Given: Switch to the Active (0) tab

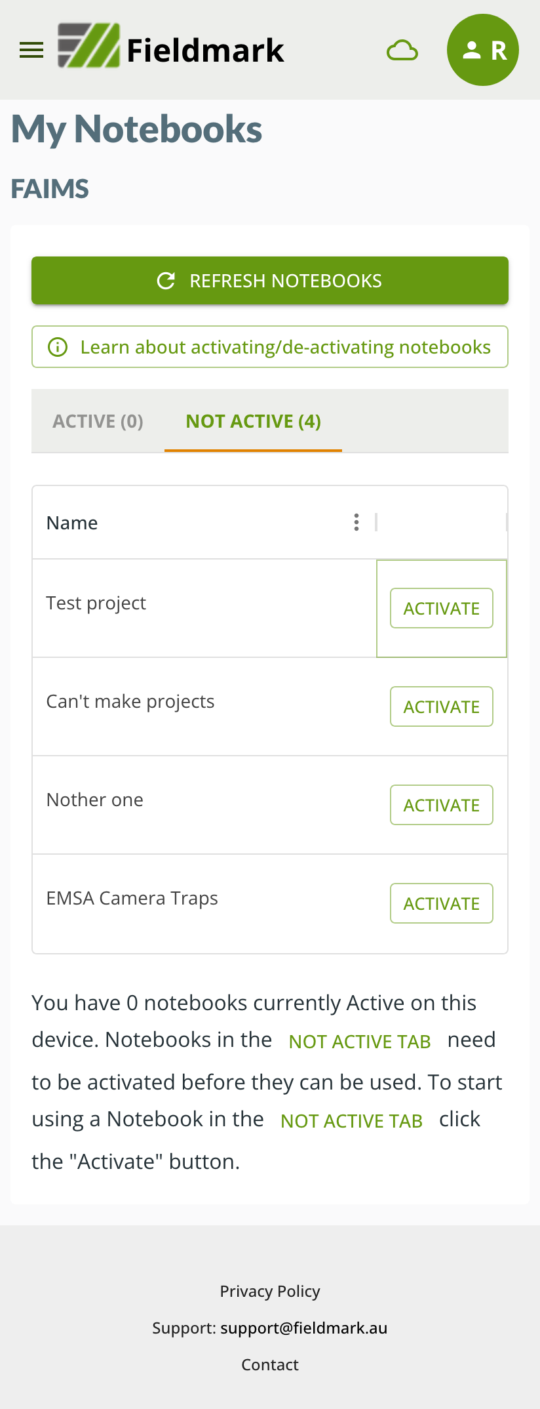Looking at the screenshot, I should click(x=98, y=421).
